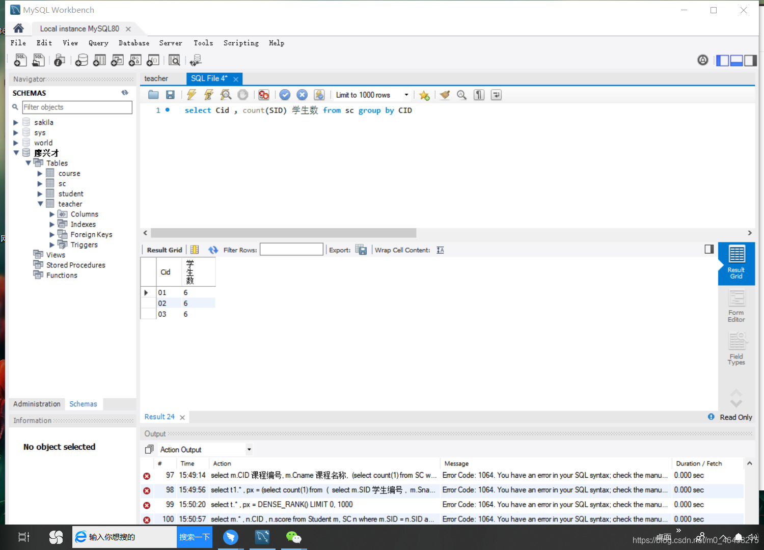Toggle invisible characters display
Screen dimensions: 764x550
click(479, 95)
